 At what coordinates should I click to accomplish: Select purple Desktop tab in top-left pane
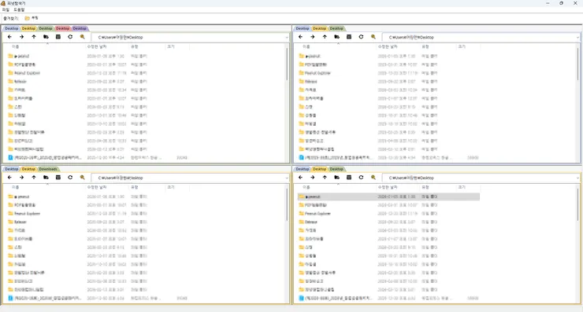pyautogui.click(x=80, y=28)
